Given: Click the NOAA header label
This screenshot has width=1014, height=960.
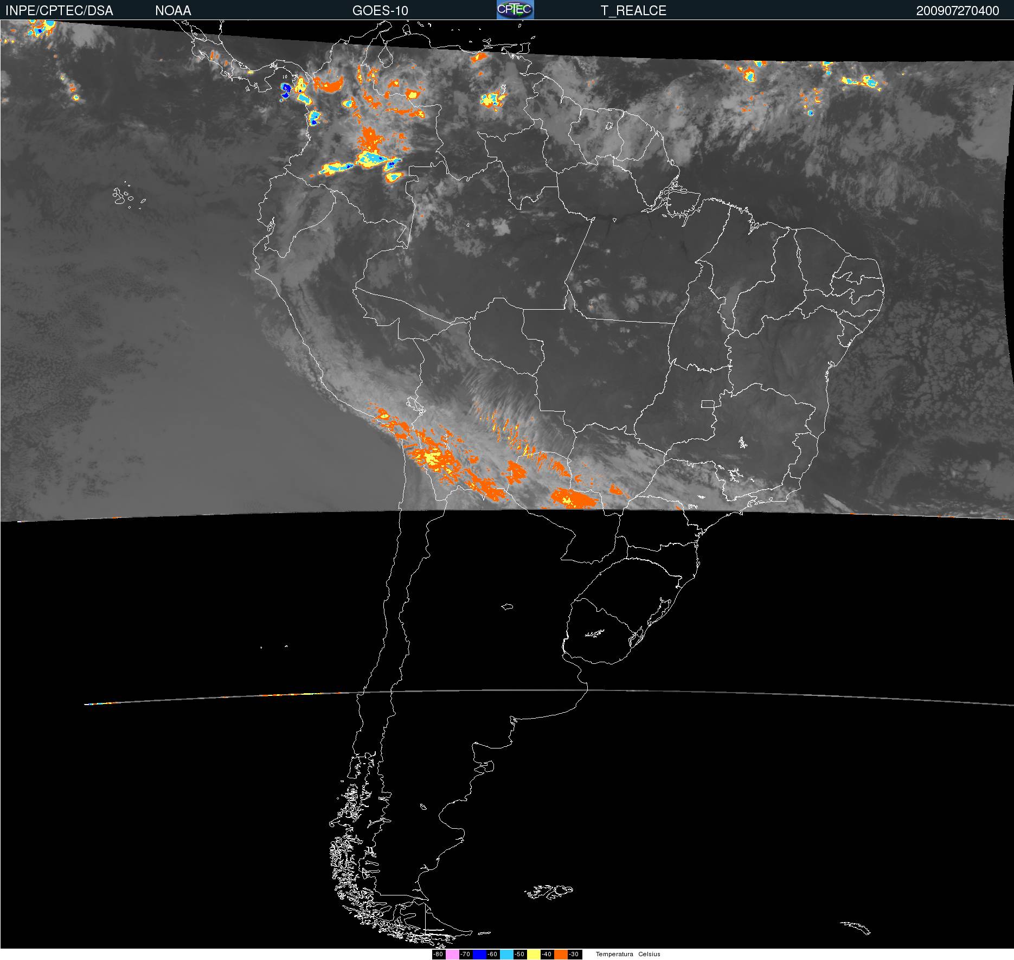Looking at the screenshot, I should 173,10.
